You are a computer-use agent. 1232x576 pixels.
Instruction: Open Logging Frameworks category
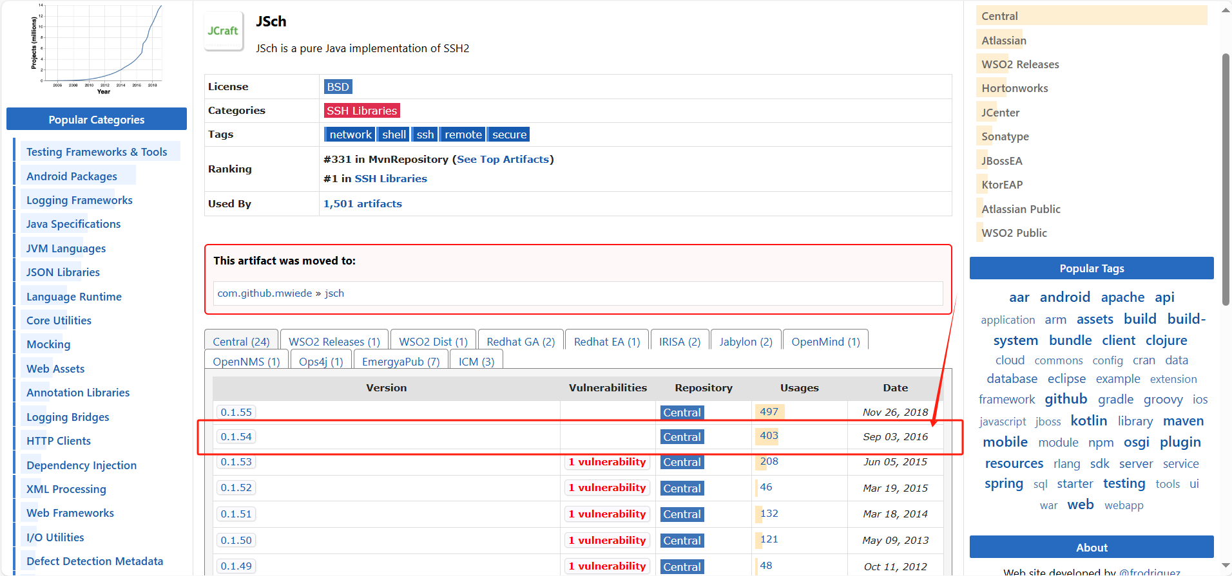[x=79, y=200]
